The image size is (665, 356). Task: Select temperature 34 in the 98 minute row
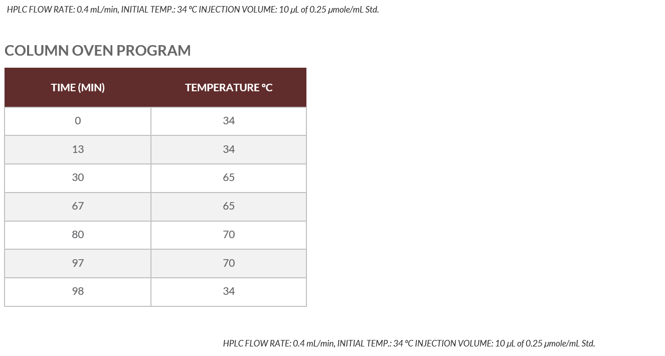pyautogui.click(x=229, y=291)
